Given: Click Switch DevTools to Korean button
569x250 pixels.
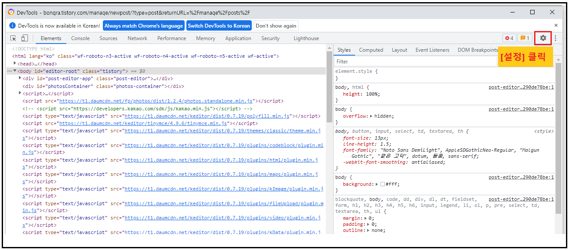Looking at the screenshot, I should tap(219, 26).
